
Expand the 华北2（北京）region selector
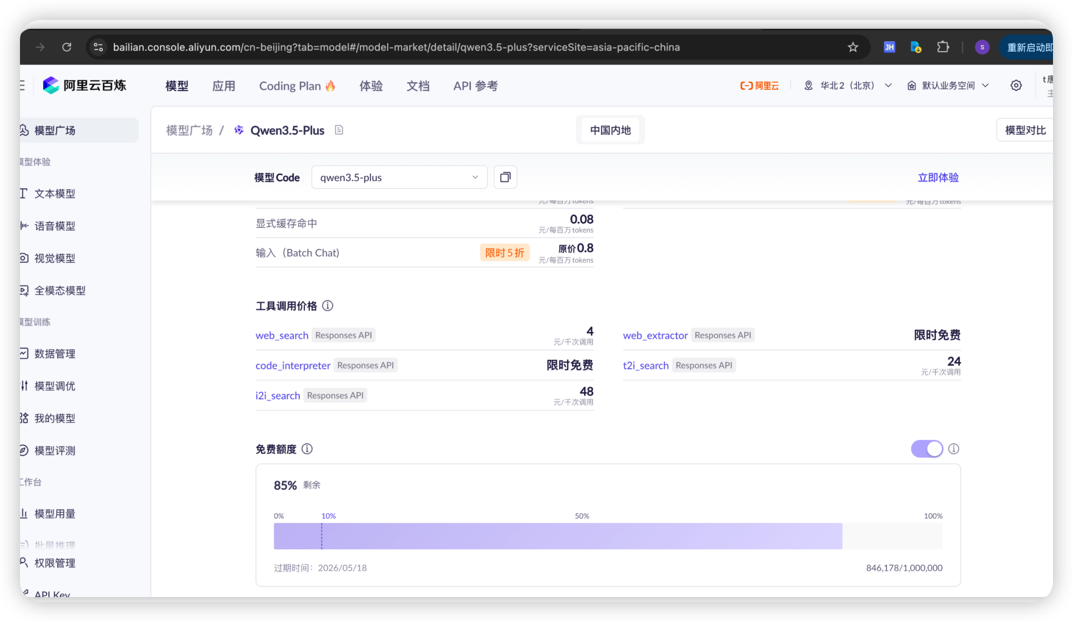(848, 86)
